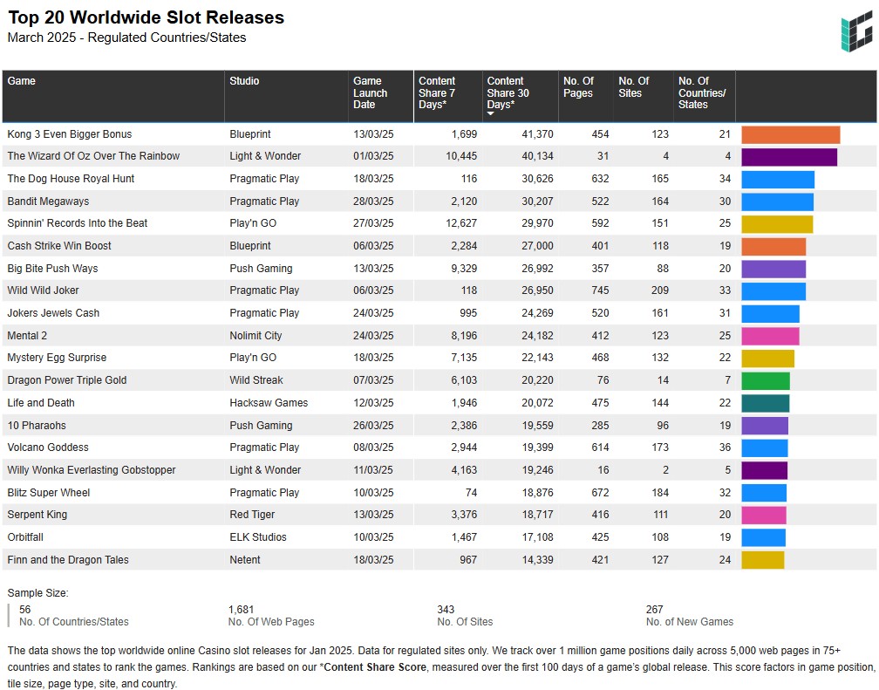Click Hacksaw Games studio cell
The height and width of the screenshot is (690, 879).
(269, 403)
